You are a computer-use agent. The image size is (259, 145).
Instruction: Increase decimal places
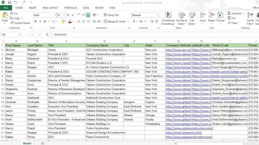pos(152,21)
